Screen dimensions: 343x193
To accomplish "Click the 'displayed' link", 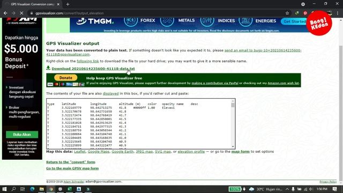I will coord(111,94).
